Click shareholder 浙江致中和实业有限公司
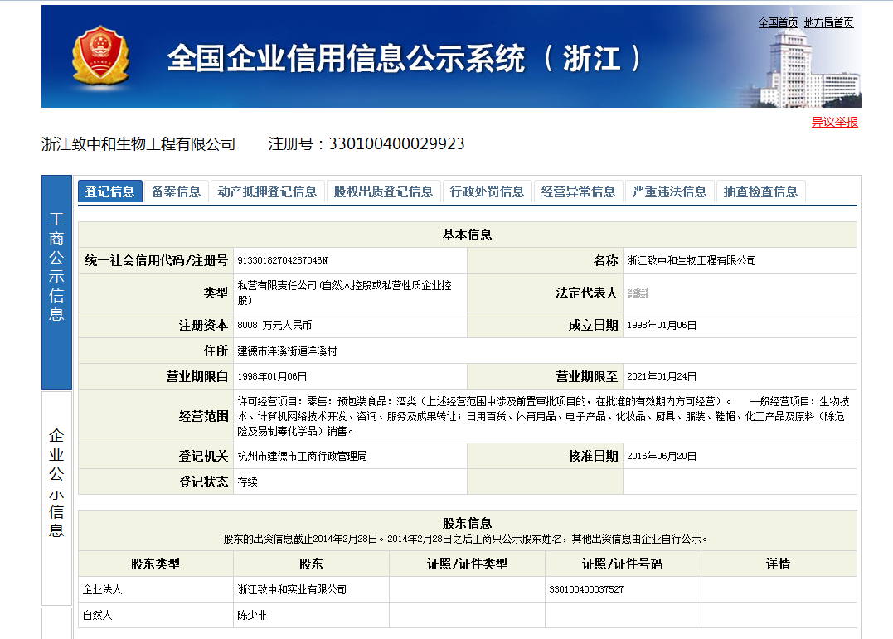The height and width of the screenshot is (639, 893). click(x=292, y=589)
